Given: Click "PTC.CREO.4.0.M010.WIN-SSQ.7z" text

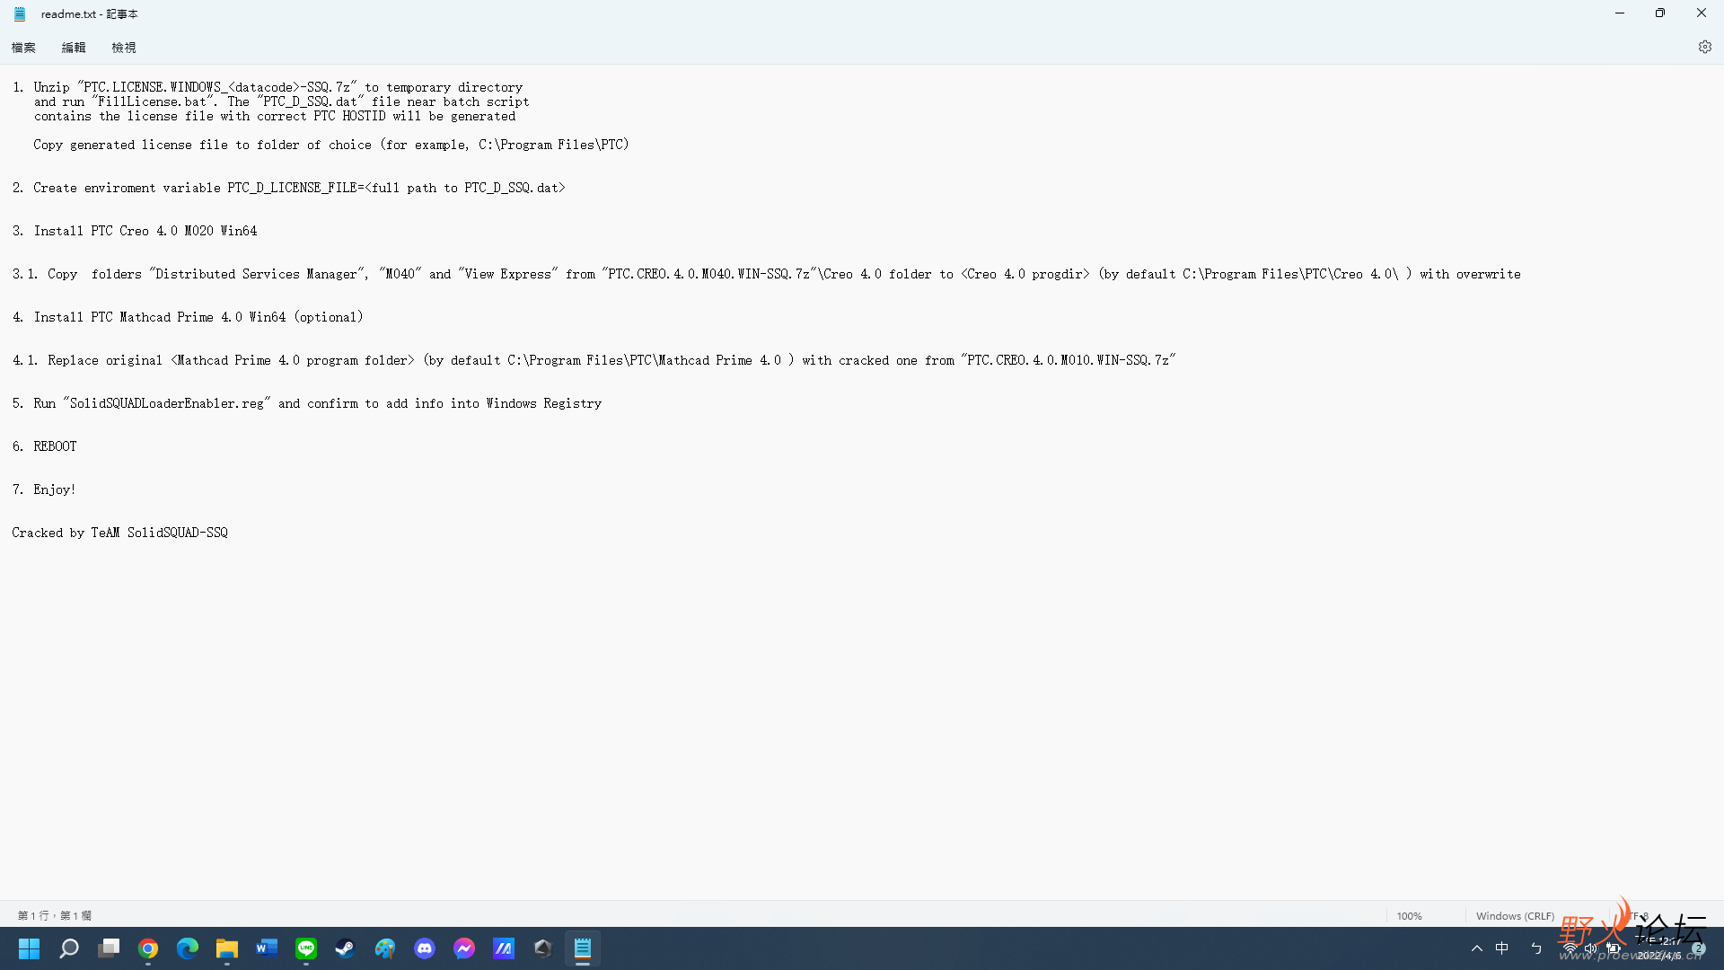Looking at the screenshot, I should [x=1068, y=360].
